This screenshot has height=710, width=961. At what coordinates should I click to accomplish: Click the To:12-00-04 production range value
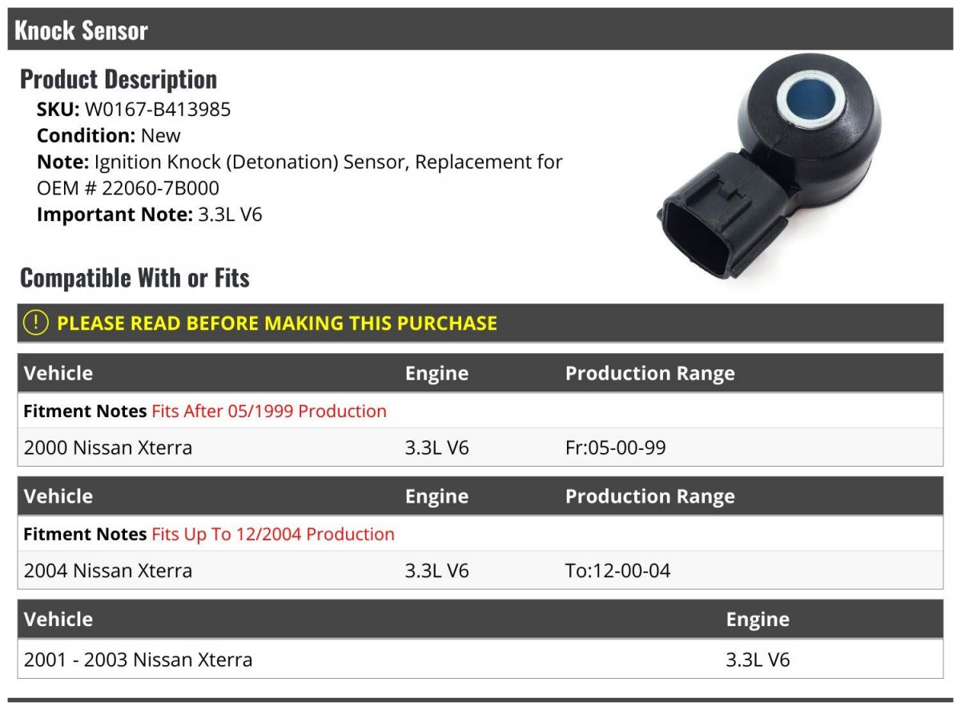(x=618, y=572)
